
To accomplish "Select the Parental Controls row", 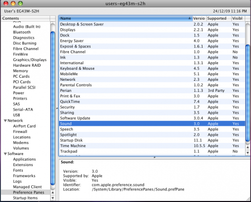I will click(x=152, y=85).
